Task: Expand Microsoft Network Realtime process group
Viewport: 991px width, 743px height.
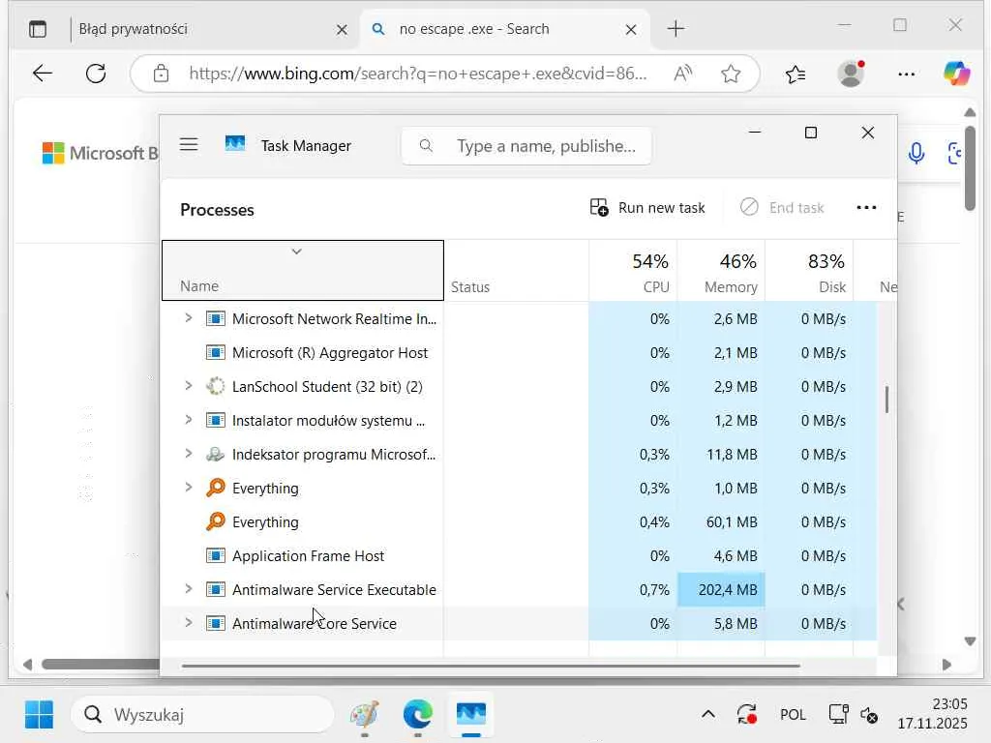Action: point(188,317)
